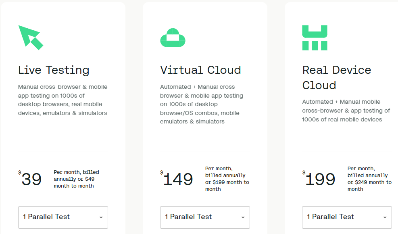Open the Virtual Cloud parallel test dropdown

205,217
